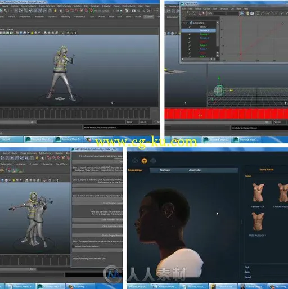Open Recording item in bottom-left taskbar

tap(80, 286)
